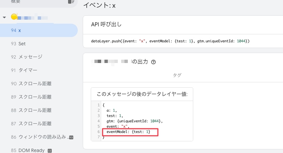Select event 88 スクロール距離
Image resolution: width=283 pixels, height=153 pixels.
[39, 110]
